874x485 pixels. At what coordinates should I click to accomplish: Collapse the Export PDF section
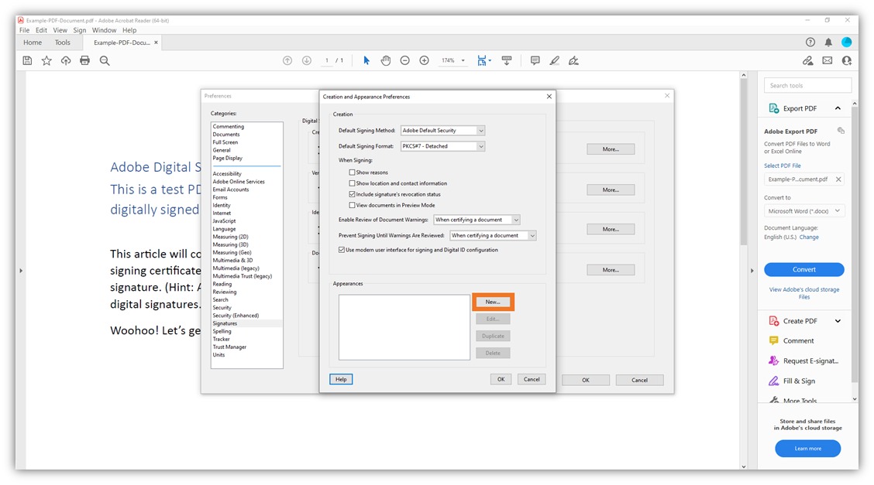coord(838,108)
